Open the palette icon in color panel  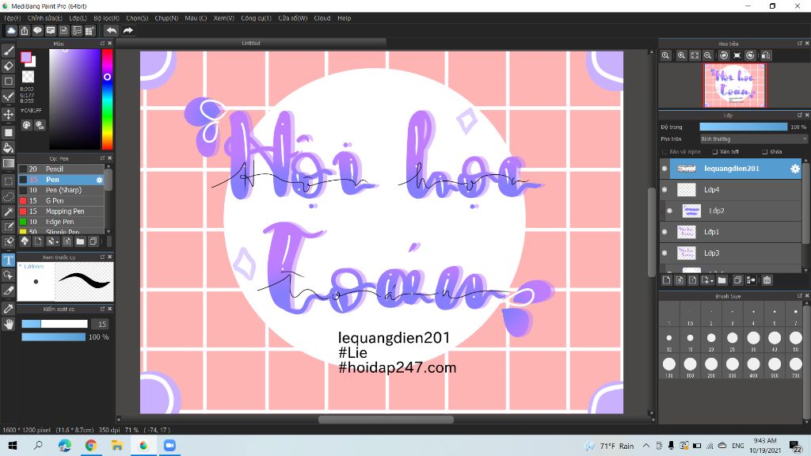(26, 125)
